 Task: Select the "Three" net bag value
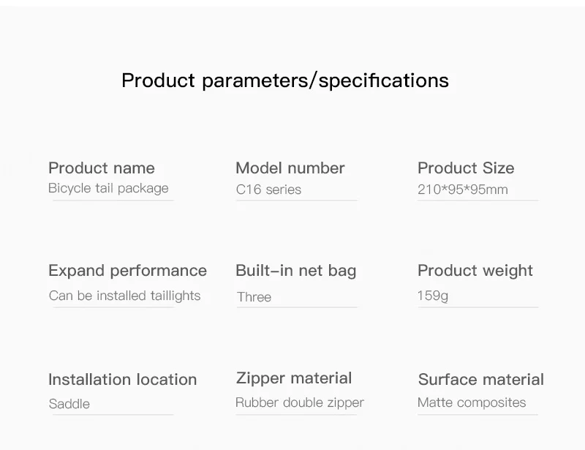[x=254, y=297]
